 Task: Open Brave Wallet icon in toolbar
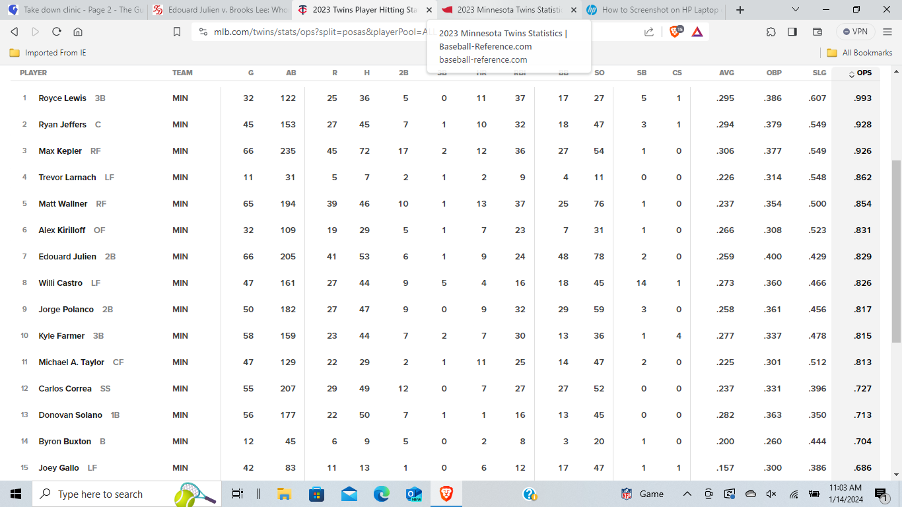817,32
